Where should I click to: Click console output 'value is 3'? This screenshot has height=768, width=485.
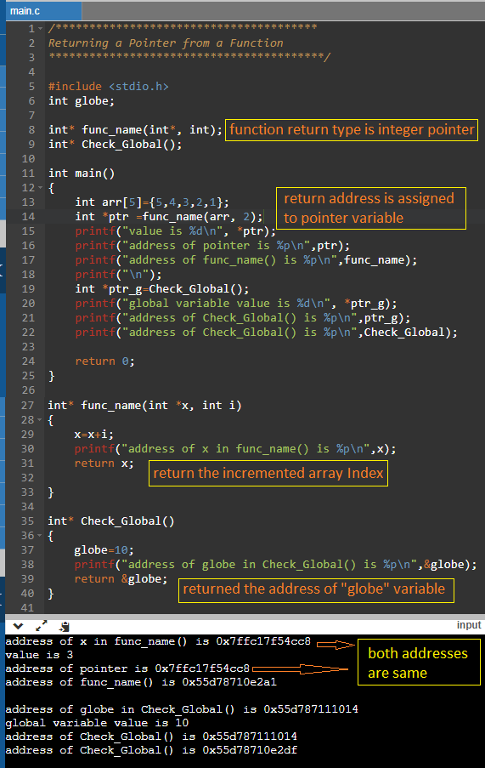39,655
